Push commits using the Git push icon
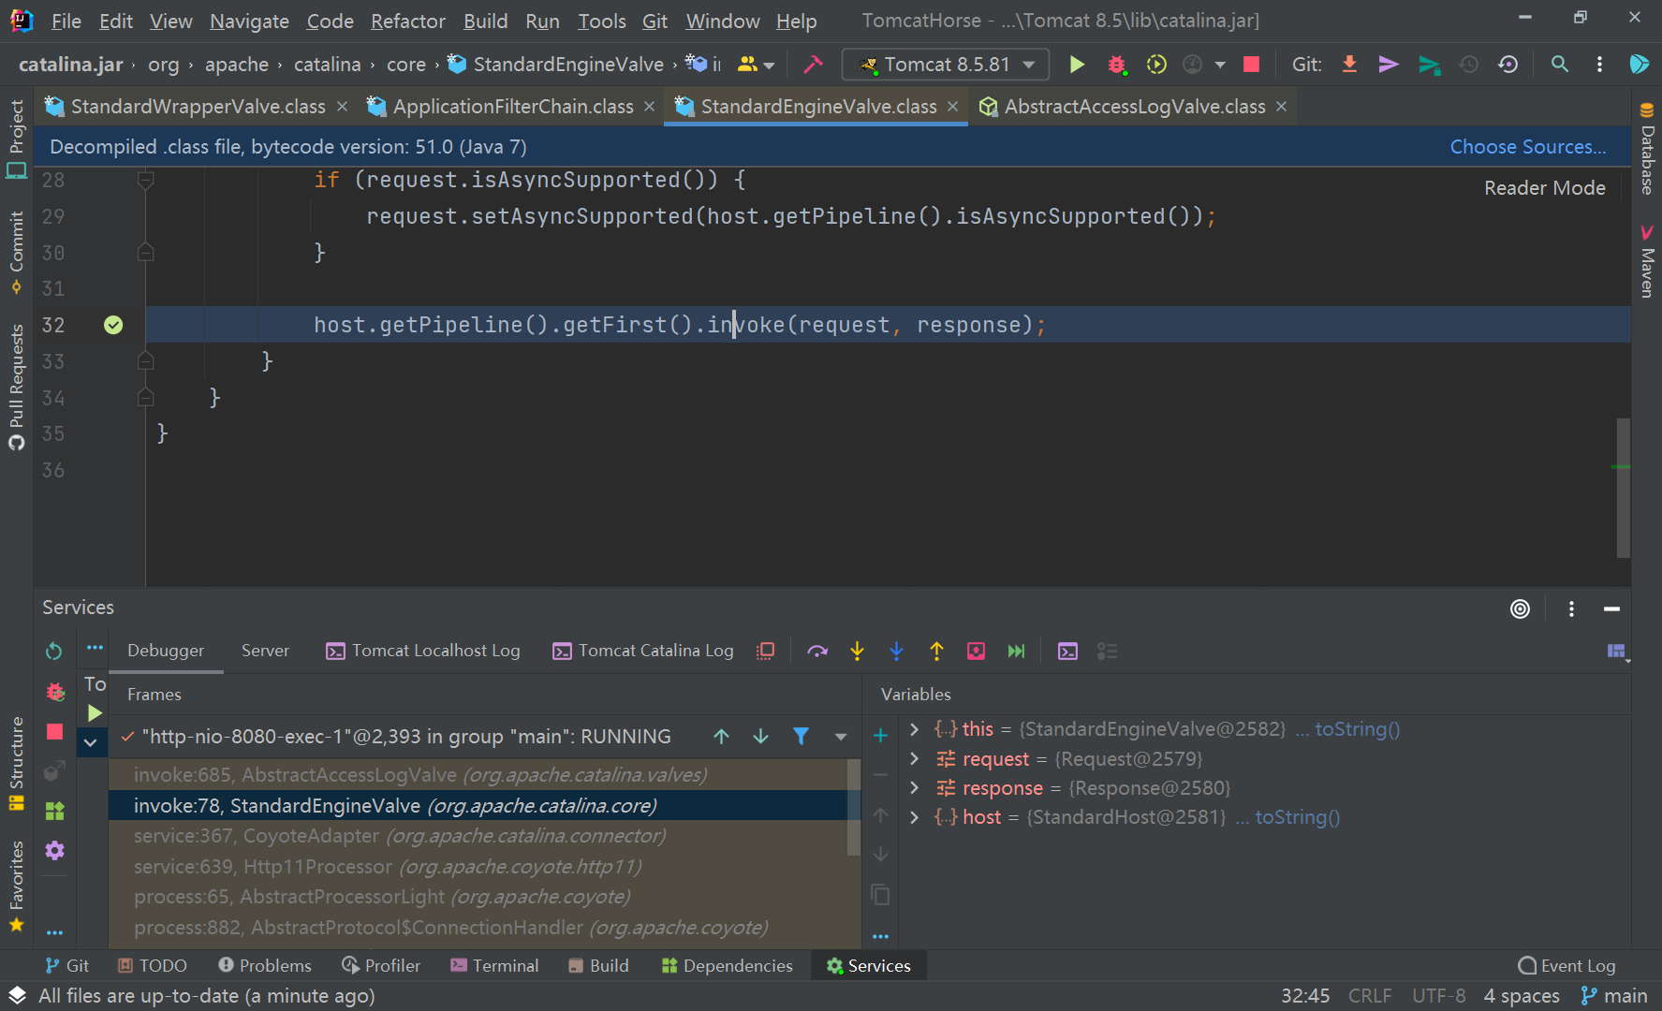The height and width of the screenshot is (1011, 1662). point(1388,64)
